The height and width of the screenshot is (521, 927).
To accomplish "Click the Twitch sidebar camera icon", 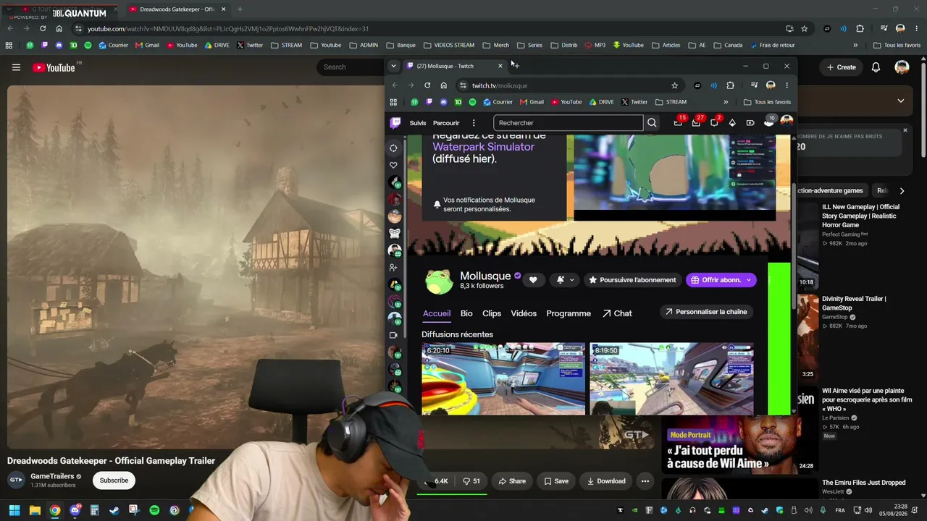I will 393,335.
